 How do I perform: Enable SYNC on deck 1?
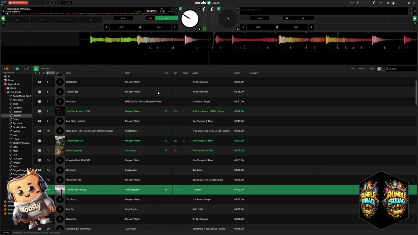point(123,18)
